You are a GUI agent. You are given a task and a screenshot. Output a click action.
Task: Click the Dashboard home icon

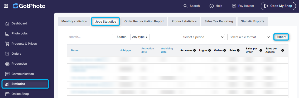pos(7,24)
